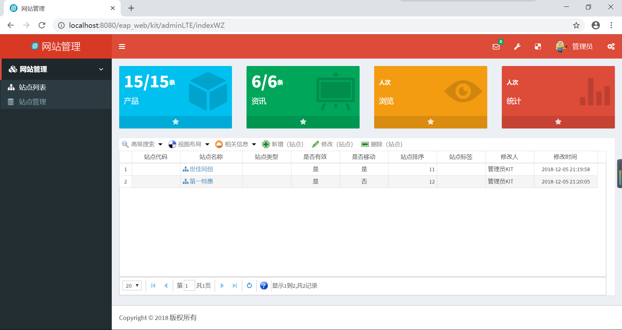Click the star under the 资讯 card
This screenshot has height=330, width=622.
[x=303, y=122]
